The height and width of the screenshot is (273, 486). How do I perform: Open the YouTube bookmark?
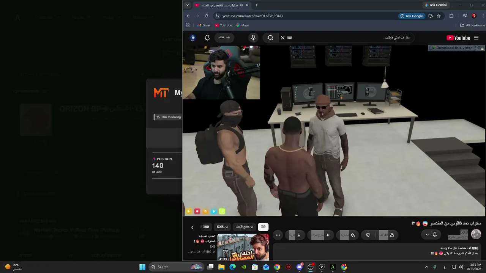[x=223, y=25]
